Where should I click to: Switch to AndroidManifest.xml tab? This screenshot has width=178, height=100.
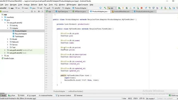(122, 11)
